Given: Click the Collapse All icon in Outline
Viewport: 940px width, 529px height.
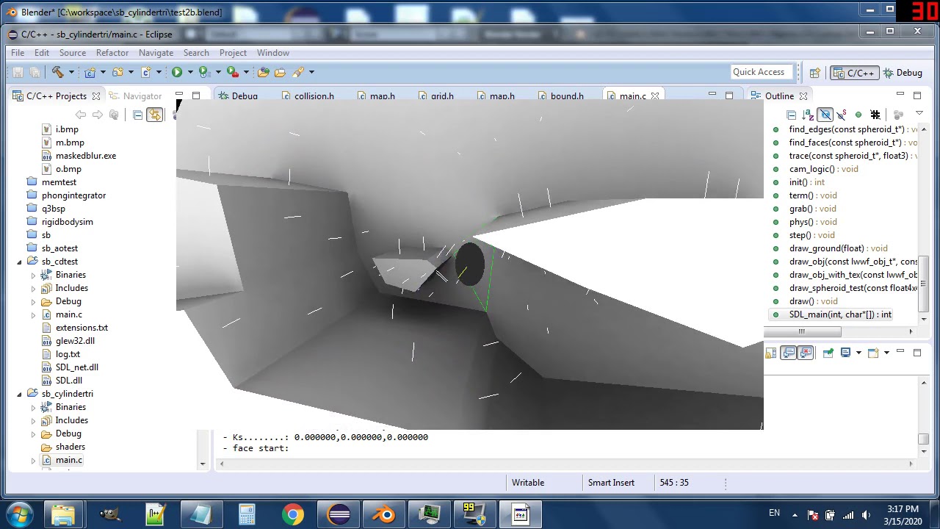Looking at the screenshot, I should click(791, 115).
